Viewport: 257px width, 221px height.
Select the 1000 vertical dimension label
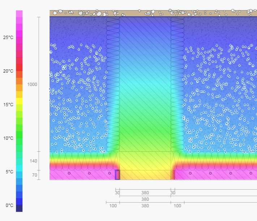coord(32,84)
